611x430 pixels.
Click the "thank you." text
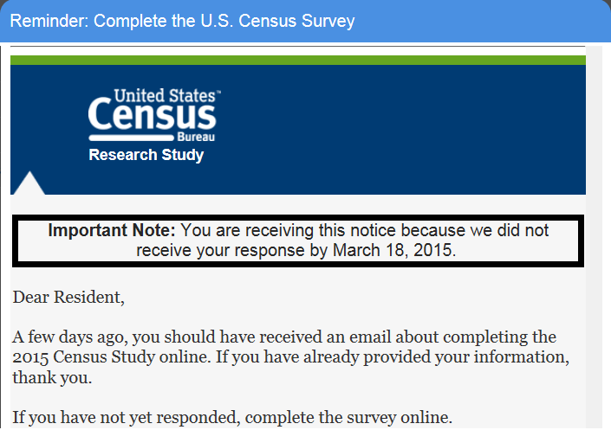click(x=52, y=378)
